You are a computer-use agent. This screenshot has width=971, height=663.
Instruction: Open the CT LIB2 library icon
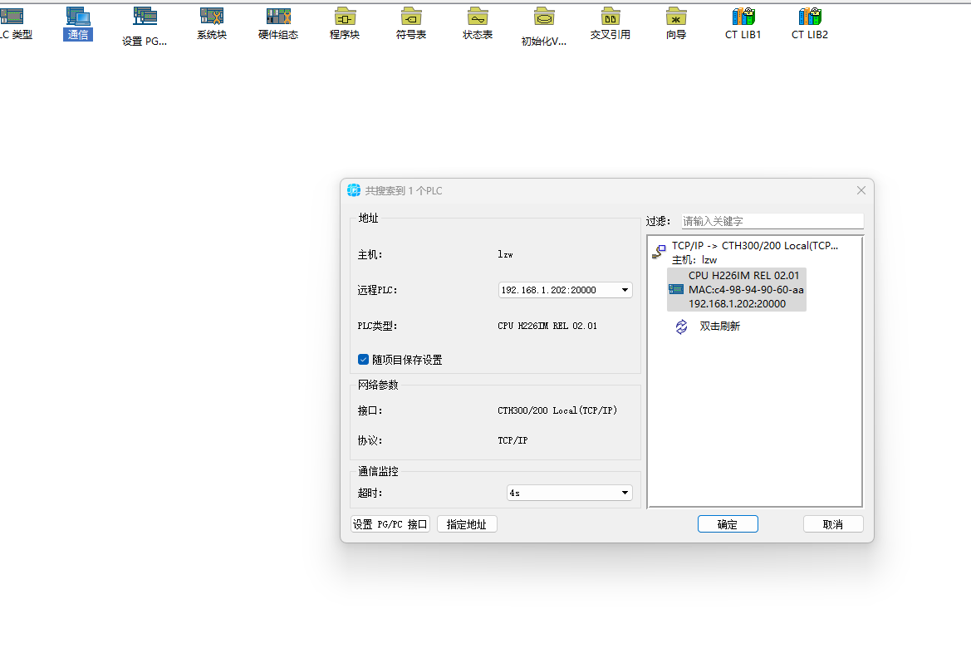810,16
